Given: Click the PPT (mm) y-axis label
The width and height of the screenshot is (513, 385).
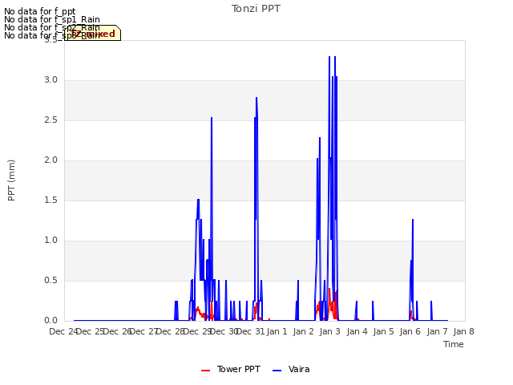Looking at the screenshot, I should pos(11,180).
